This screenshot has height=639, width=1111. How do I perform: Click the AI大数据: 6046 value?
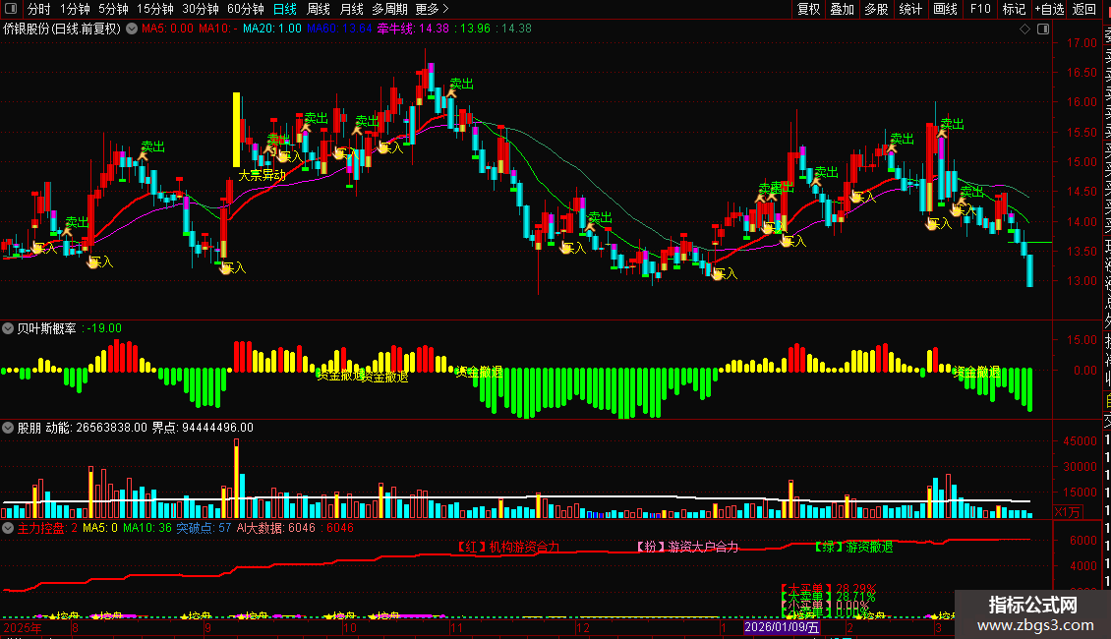coord(275,528)
